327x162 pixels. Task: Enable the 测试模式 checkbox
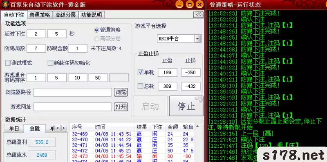(8, 63)
